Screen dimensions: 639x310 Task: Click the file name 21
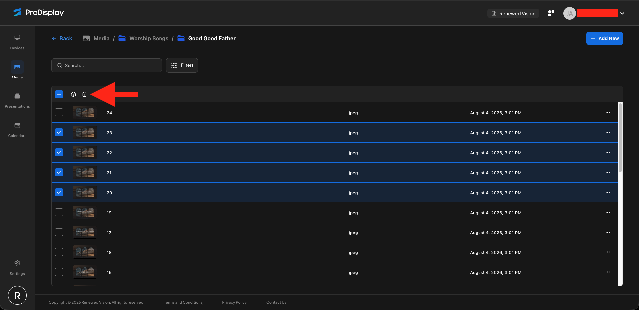point(109,173)
